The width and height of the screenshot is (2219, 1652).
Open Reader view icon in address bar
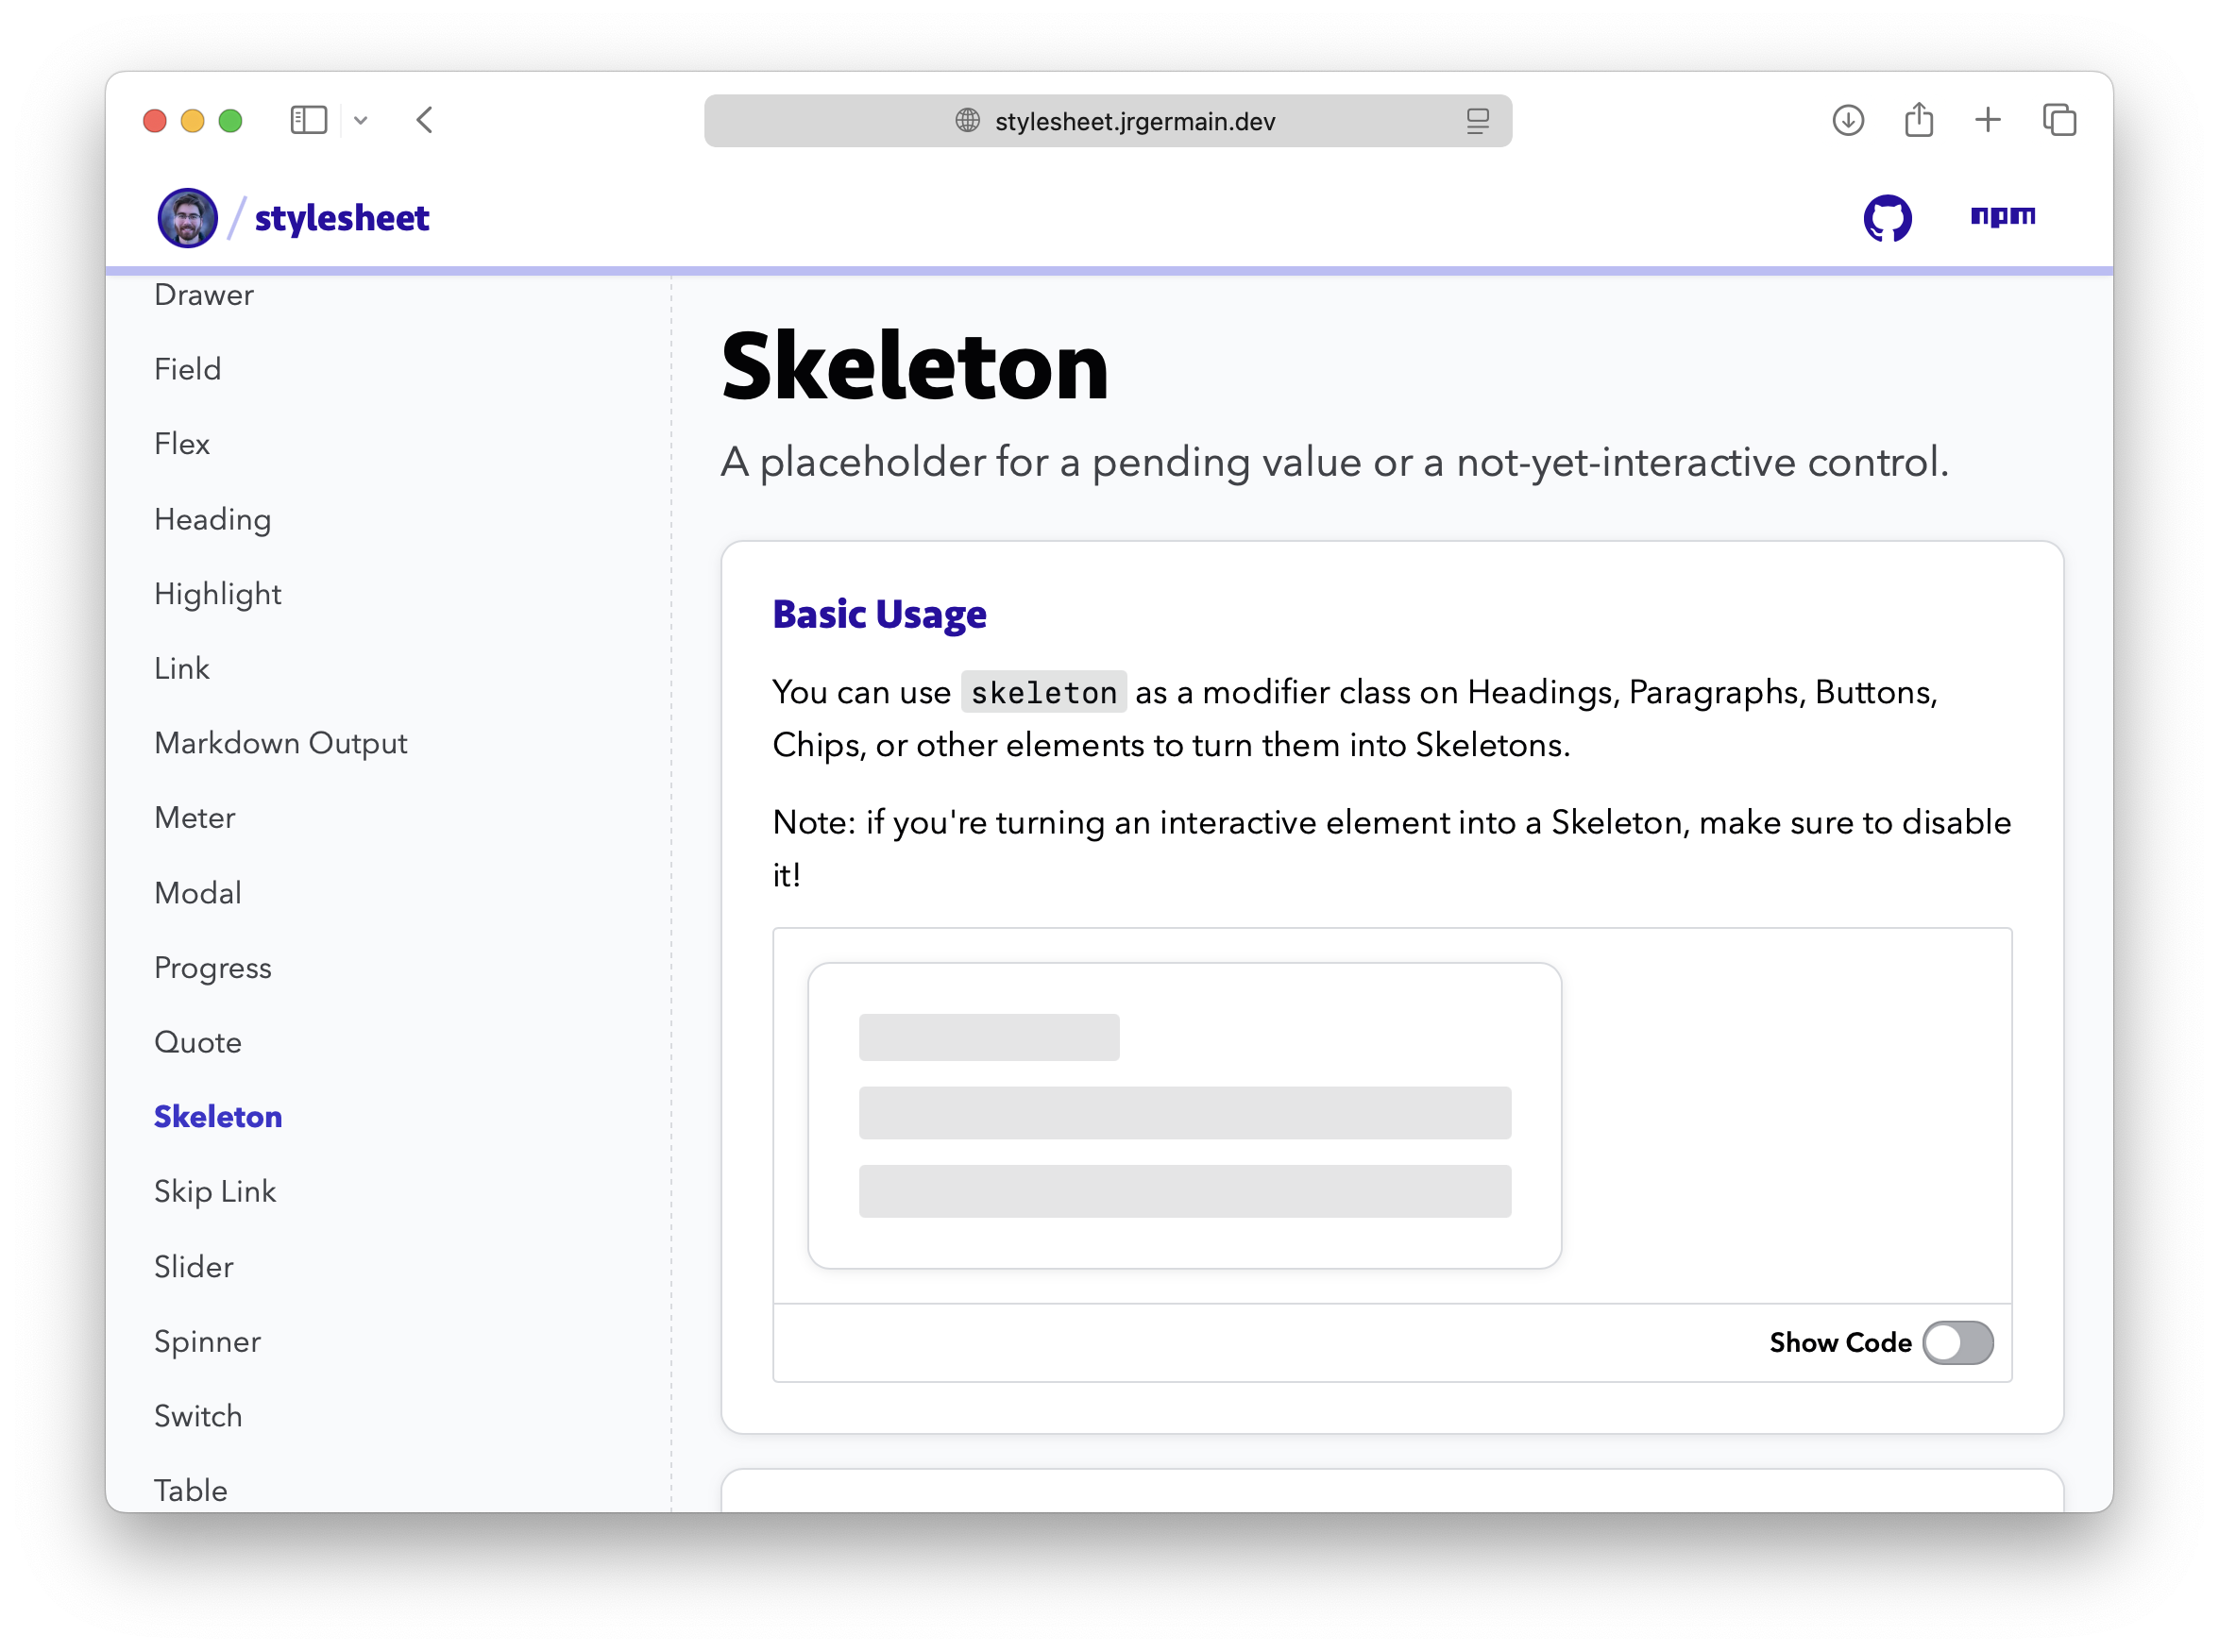click(x=1477, y=121)
